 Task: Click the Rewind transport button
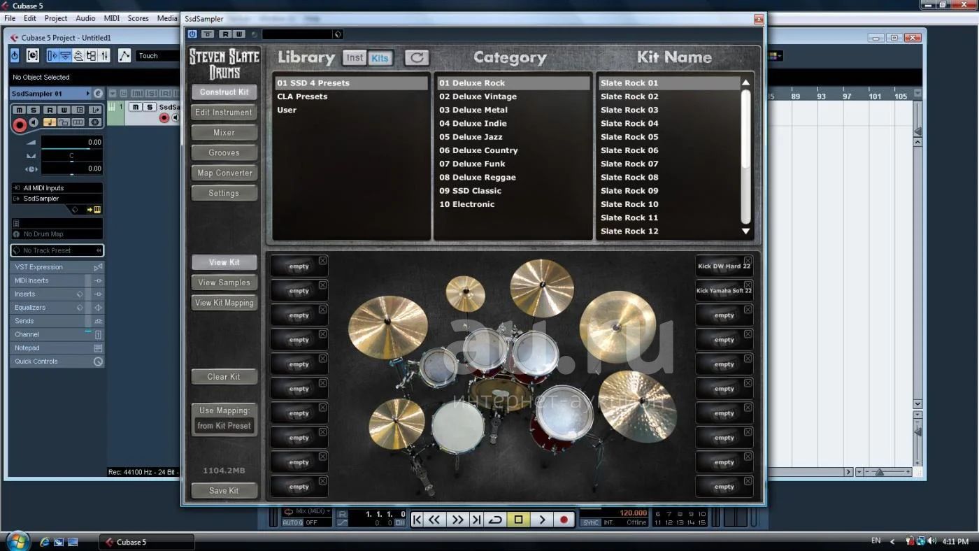tap(435, 520)
